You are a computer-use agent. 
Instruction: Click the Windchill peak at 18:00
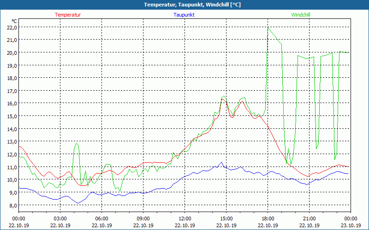(268, 28)
